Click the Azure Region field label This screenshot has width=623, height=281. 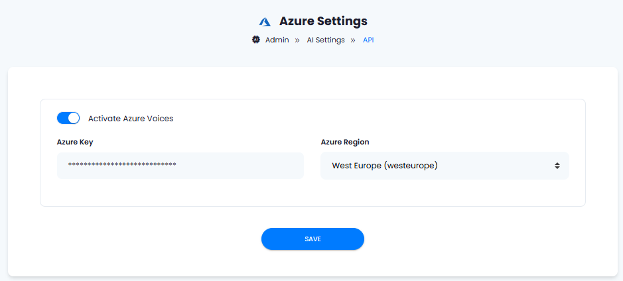(345, 142)
